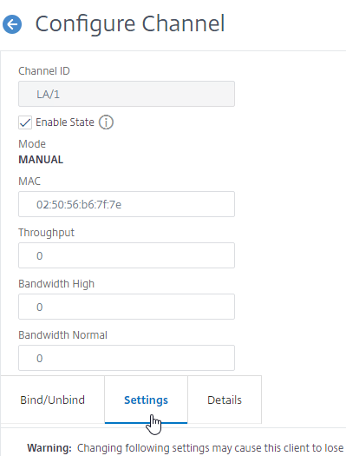Click the Configure Channel page heading
The width and height of the screenshot is (346, 456).
[130, 23]
